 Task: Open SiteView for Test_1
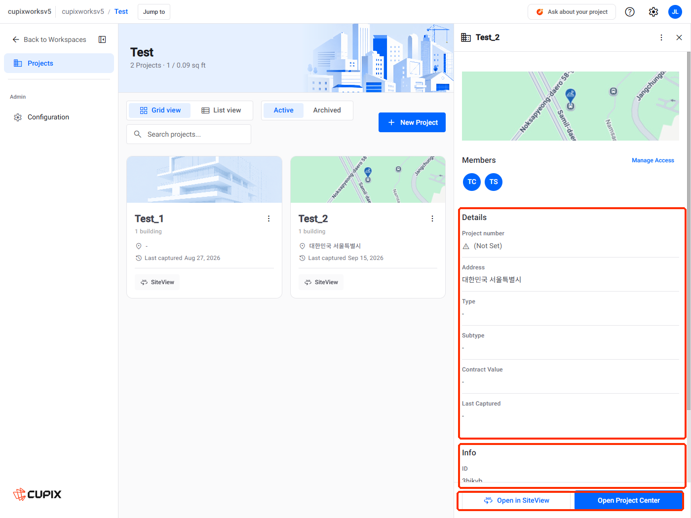coord(157,282)
